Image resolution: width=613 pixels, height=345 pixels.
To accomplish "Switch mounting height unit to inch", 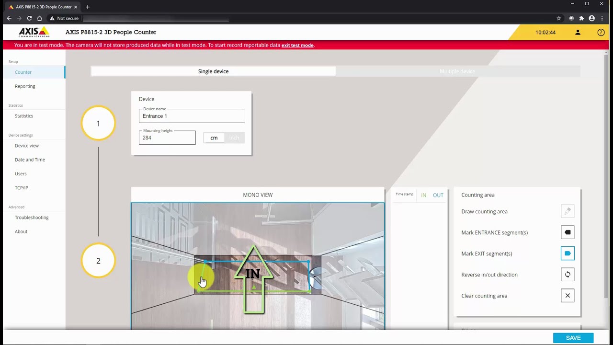I will [234, 138].
